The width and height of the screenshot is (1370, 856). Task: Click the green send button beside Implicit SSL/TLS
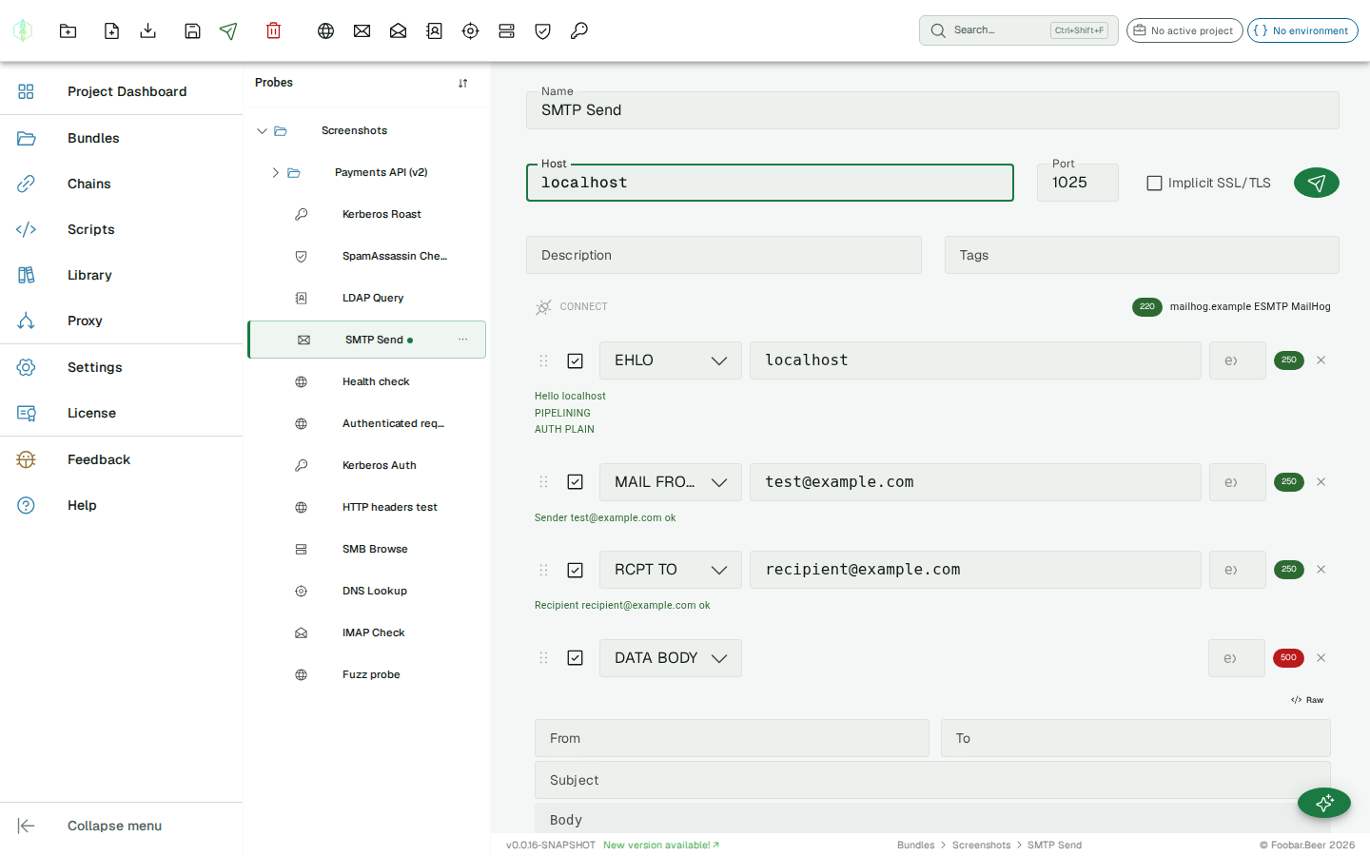pos(1316,183)
